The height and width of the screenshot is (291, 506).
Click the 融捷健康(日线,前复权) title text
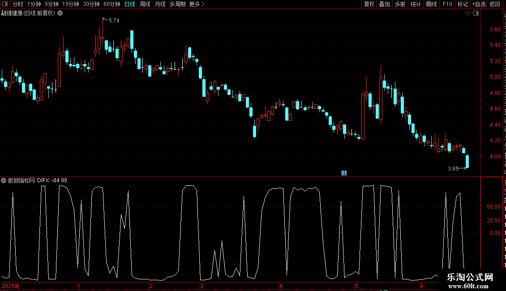[x=28, y=13]
